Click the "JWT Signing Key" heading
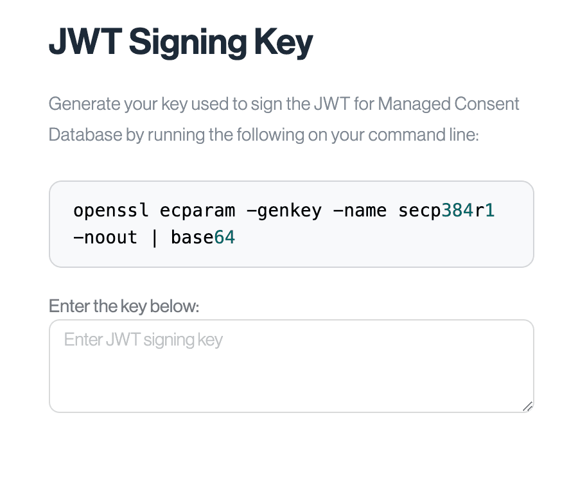The height and width of the screenshot is (492, 587). (x=180, y=42)
